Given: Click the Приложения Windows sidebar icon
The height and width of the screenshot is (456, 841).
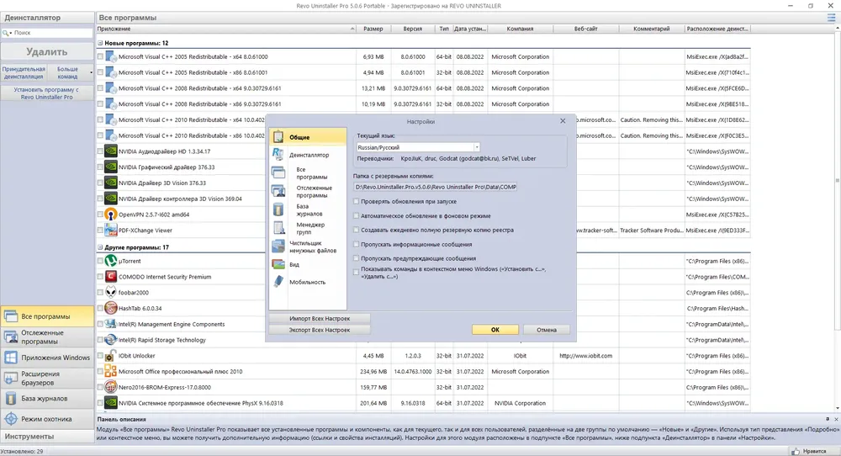Looking at the screenshot, I should pyautogui.click(x=11, y=358).
